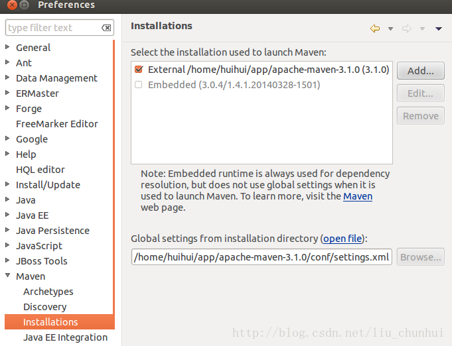This screenshot has height=346, width=452.
Task: Expand the Forge tree node
Action: (x=7, y=107)
